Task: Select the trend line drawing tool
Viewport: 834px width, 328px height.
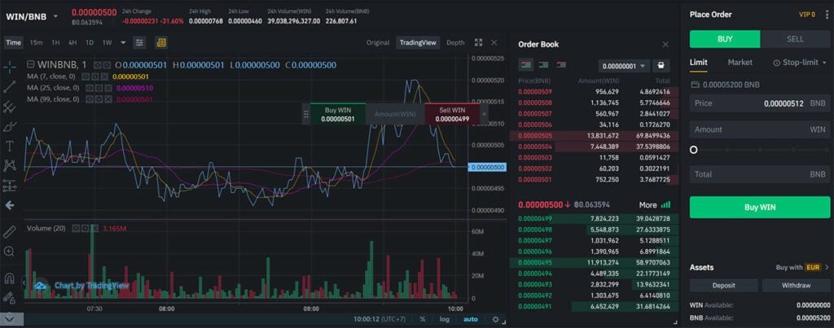Action: [x=10, y=86]
